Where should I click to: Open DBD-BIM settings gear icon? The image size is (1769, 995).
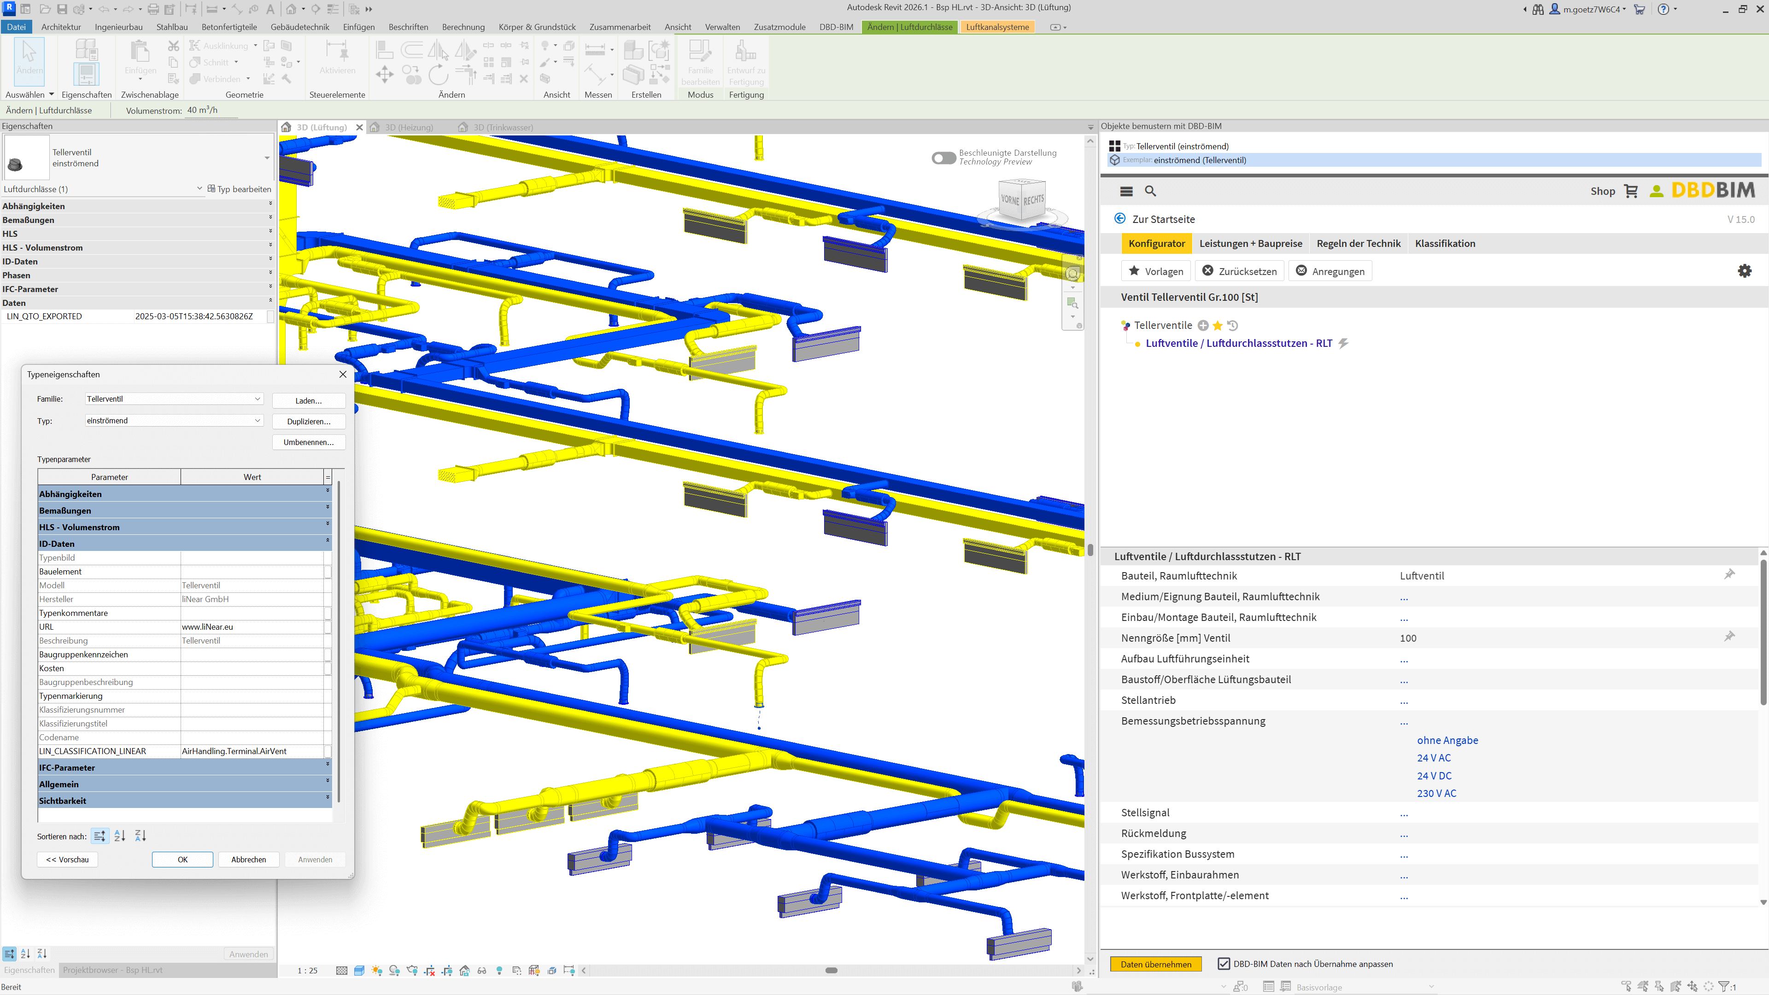1744,270
